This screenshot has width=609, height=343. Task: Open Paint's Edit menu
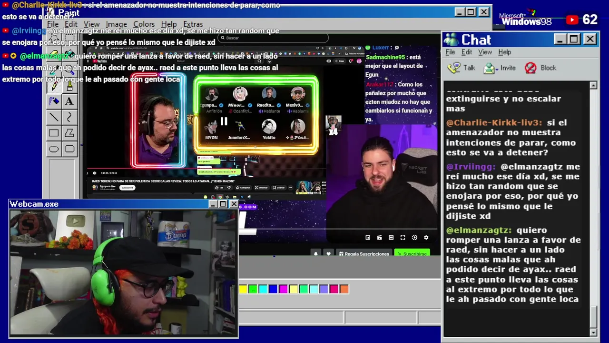pos(71,24)
